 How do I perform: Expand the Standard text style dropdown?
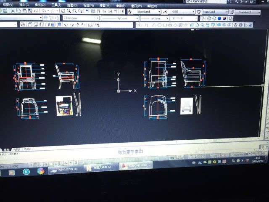point(148,12)
